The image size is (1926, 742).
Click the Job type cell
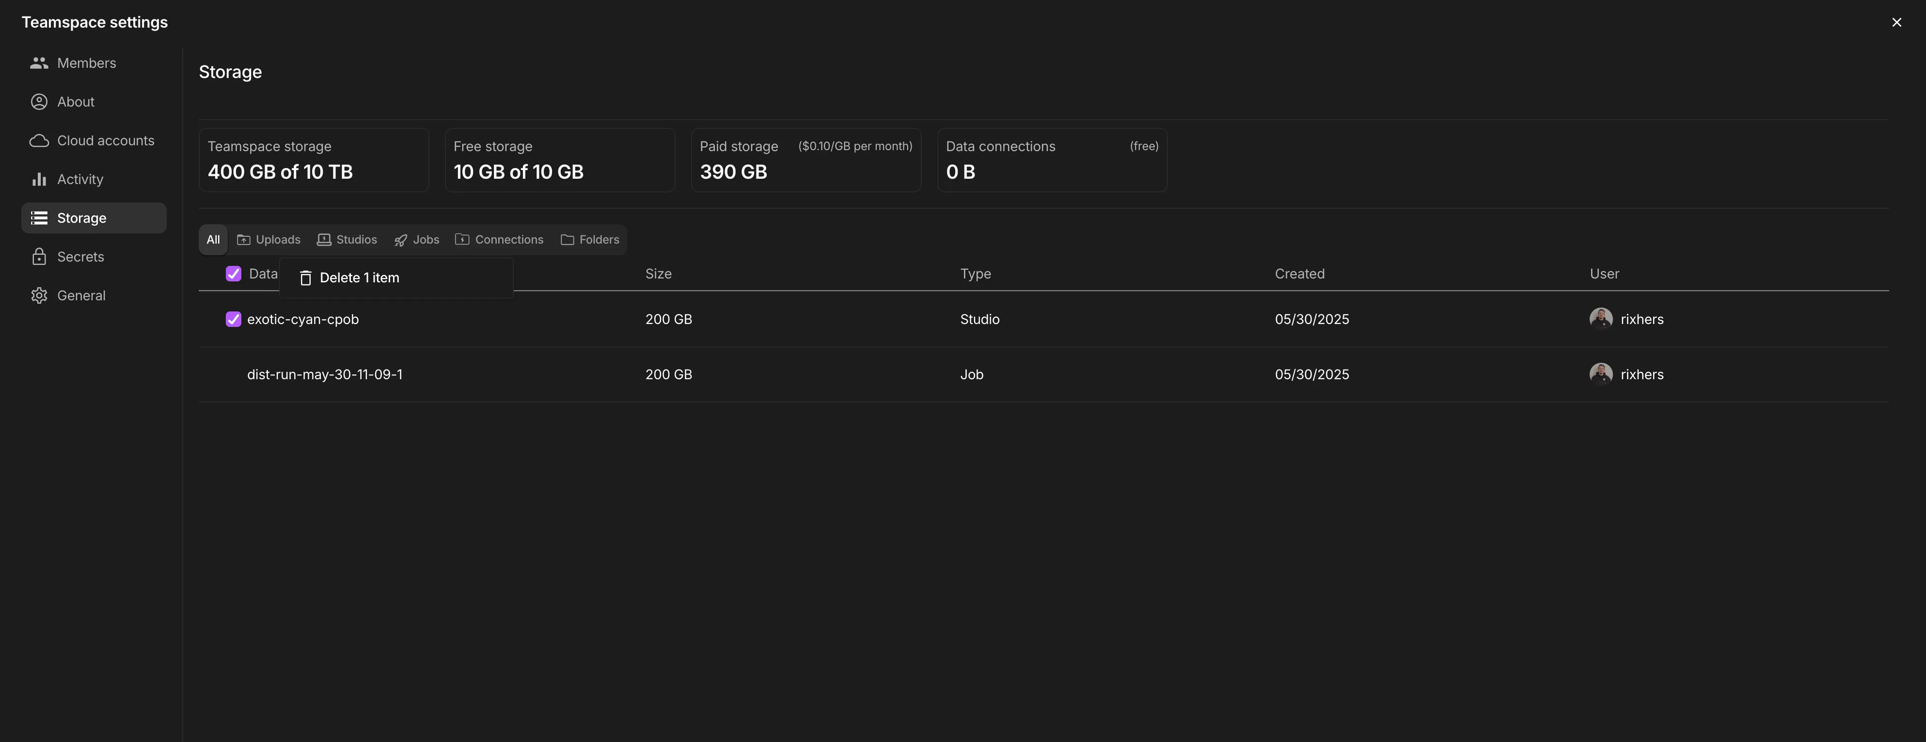coord(971,374)
